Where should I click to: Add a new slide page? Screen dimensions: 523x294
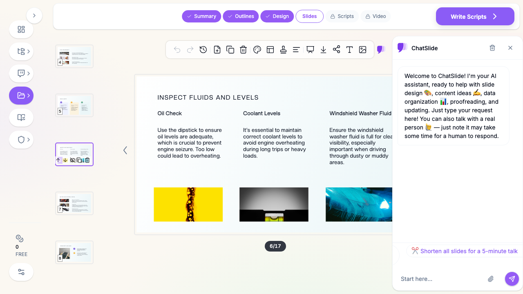tap(217, 49)
